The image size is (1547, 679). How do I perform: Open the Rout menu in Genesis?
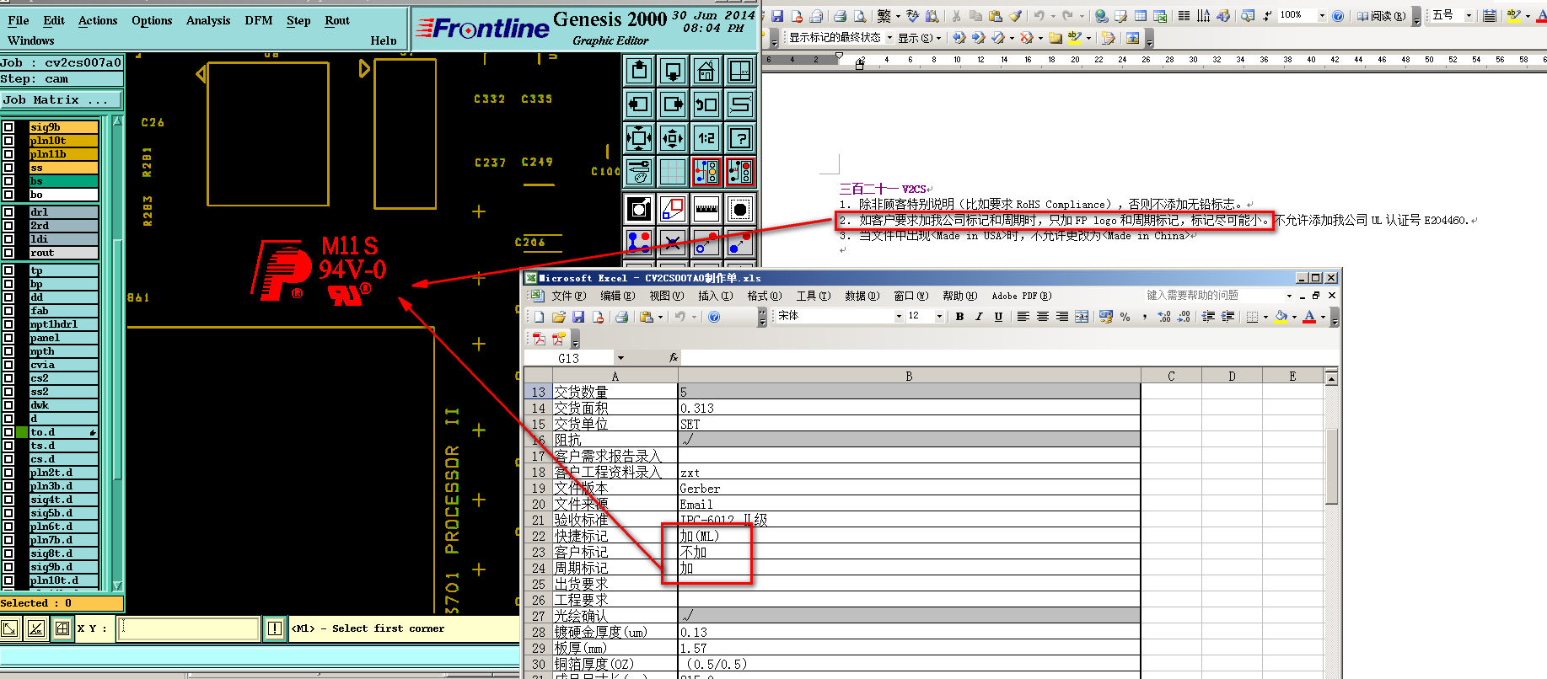[337, 20]
